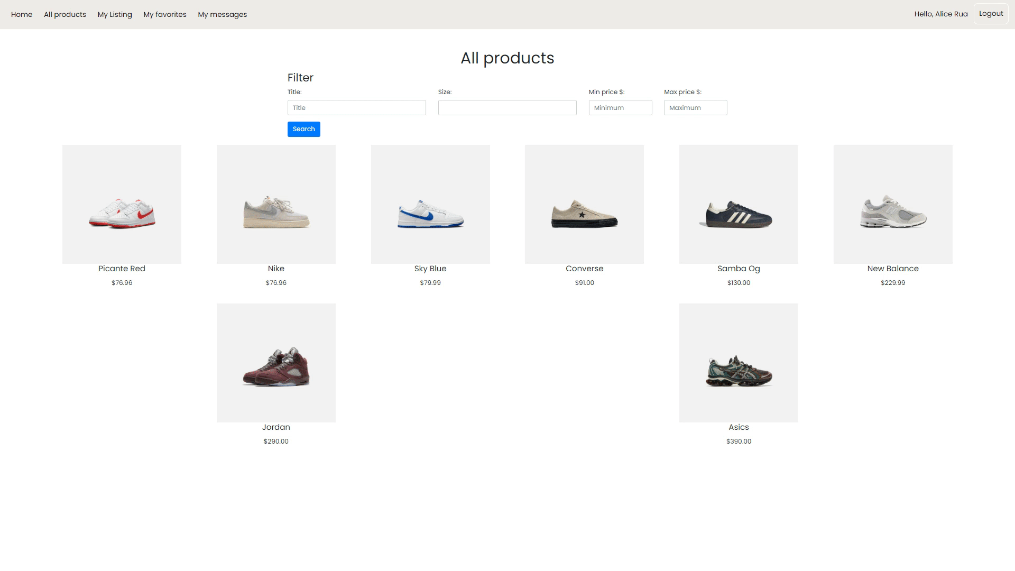Click the Max price field
This screenshot has height=571, width=1015.
[695, 108]
